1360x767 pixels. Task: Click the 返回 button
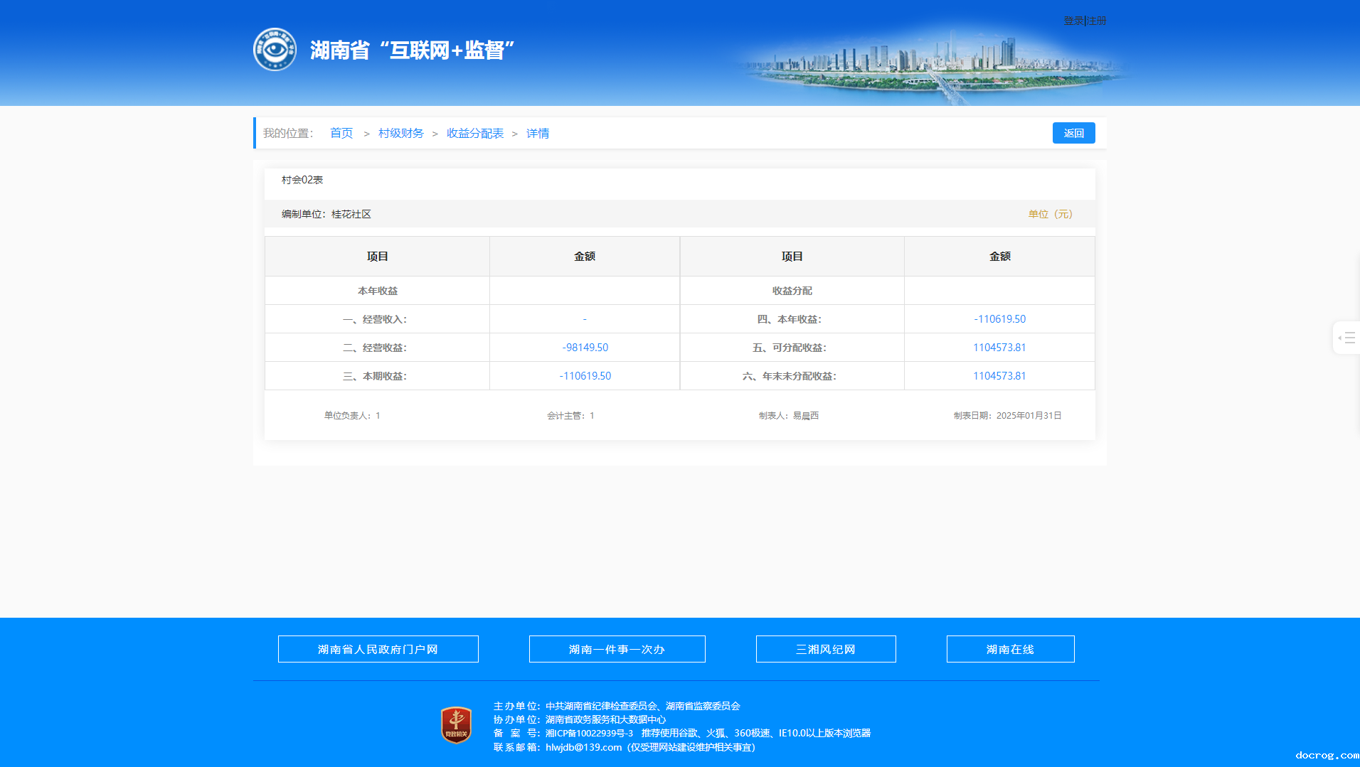click(x=1073, y=133)
